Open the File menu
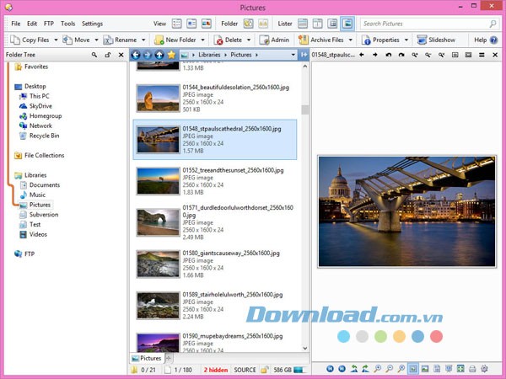Viewport: 506px width, 379px height. [x=15, y=24]
